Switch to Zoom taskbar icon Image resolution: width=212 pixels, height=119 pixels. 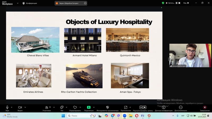click(125, 116)
